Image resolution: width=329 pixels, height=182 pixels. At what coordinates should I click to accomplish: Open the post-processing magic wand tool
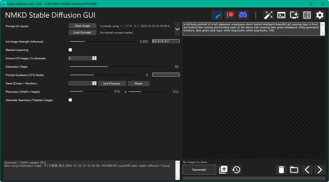[268, 15]
